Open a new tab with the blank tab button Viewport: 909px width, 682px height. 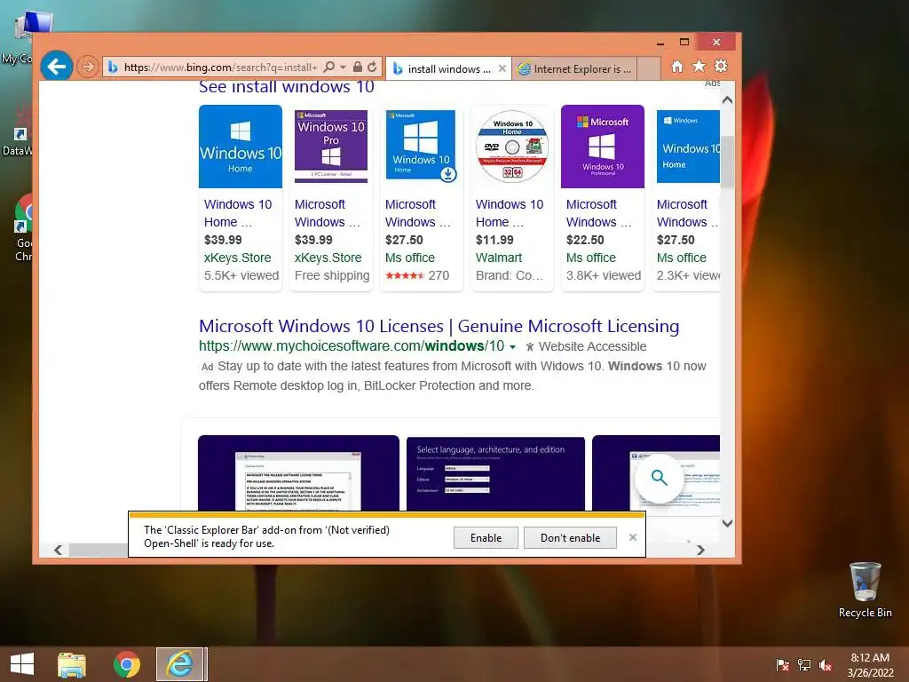pos(649,69)
